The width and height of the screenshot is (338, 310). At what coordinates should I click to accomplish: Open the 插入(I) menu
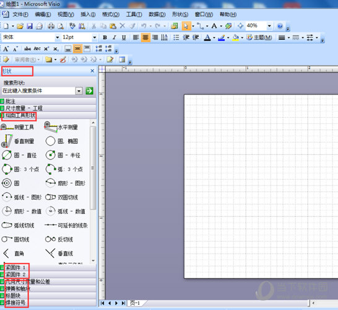88,14
